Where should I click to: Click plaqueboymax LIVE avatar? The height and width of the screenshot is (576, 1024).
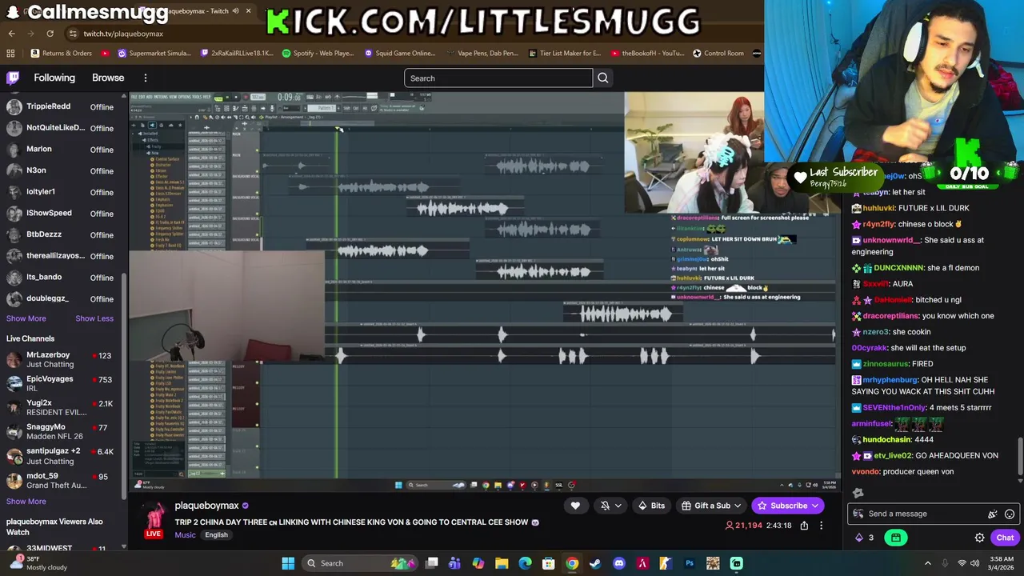coord(154,520)
